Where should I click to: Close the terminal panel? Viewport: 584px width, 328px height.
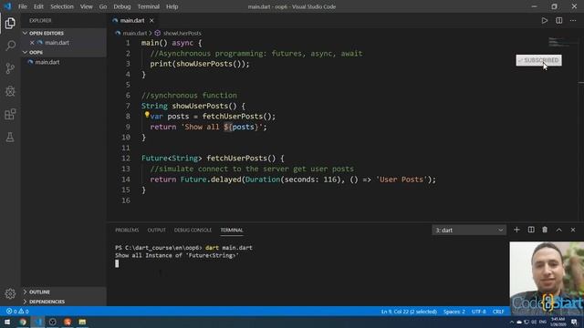(x=573, y=230)
